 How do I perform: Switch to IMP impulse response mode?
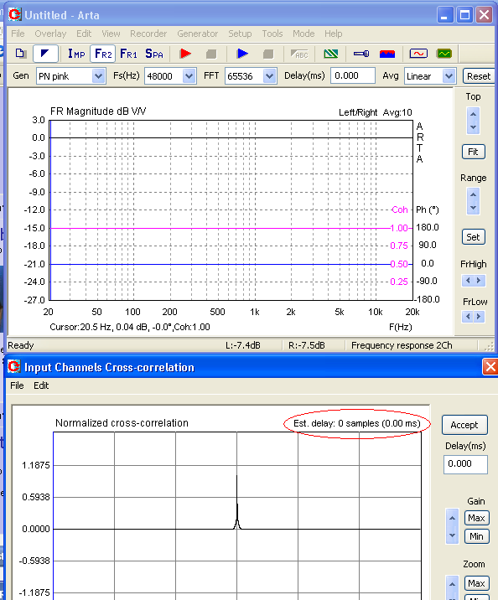point(76,54)
